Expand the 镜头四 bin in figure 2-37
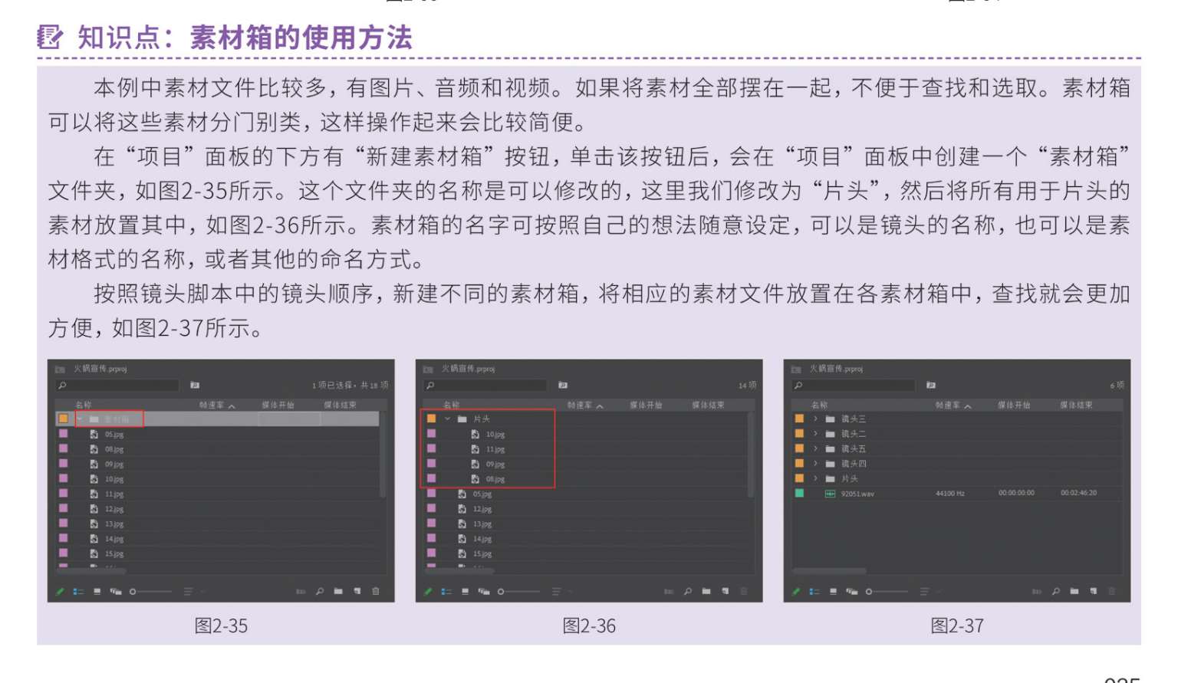 click(x=815, y=464)
